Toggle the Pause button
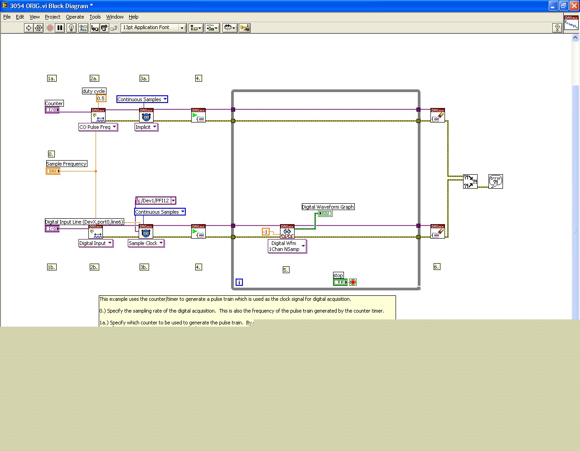The width and height of the screenshot is (580, 451). pyautogui.click(x=60, y=28)
